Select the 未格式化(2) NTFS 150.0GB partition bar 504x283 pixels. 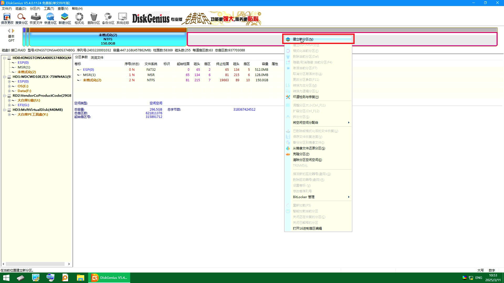coord(108,37)
